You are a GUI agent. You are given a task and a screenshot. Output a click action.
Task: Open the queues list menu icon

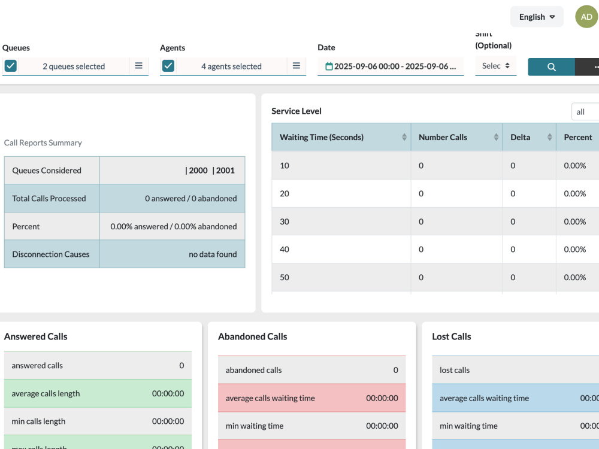coord(139,66)
